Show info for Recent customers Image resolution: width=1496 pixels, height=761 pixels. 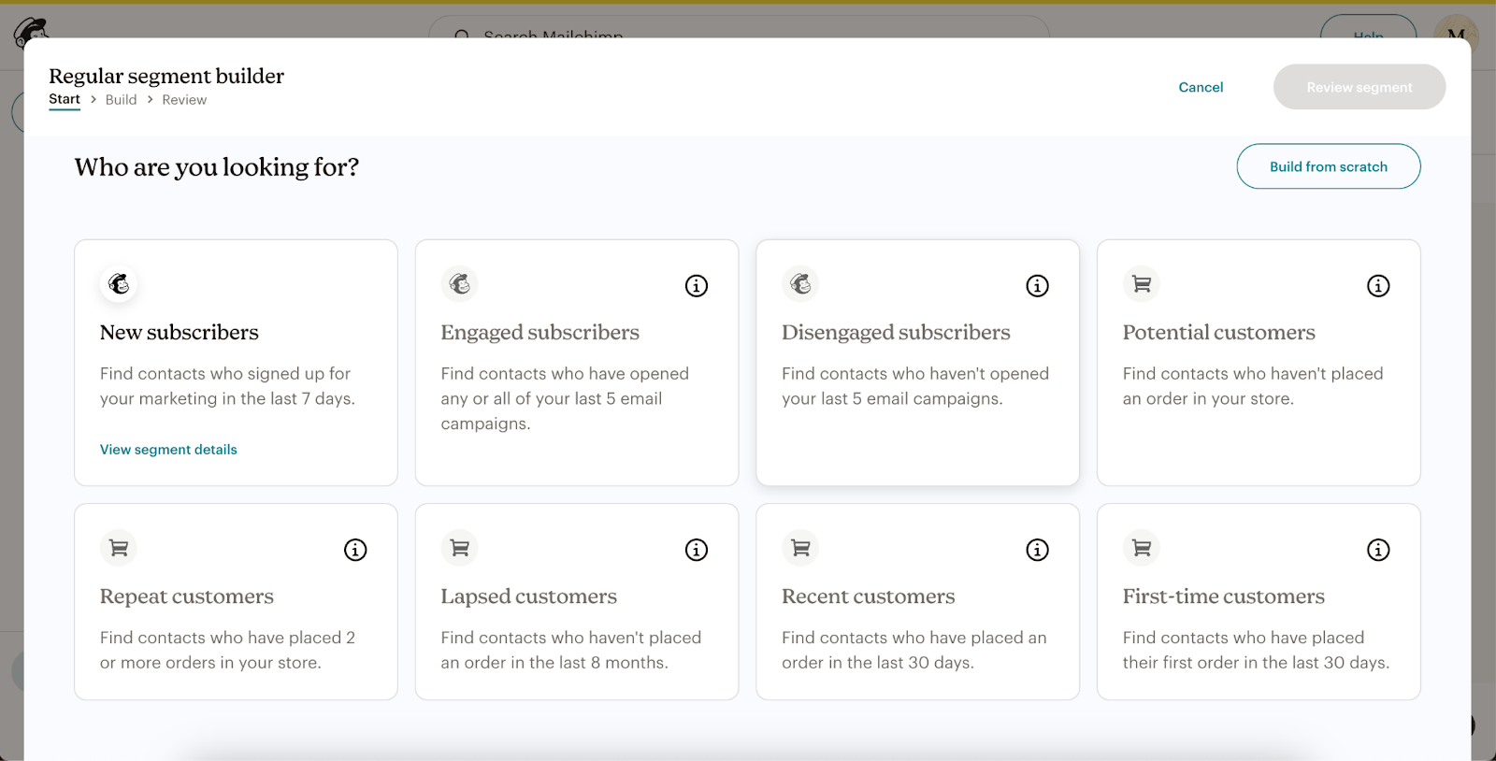pos(1038,550)
